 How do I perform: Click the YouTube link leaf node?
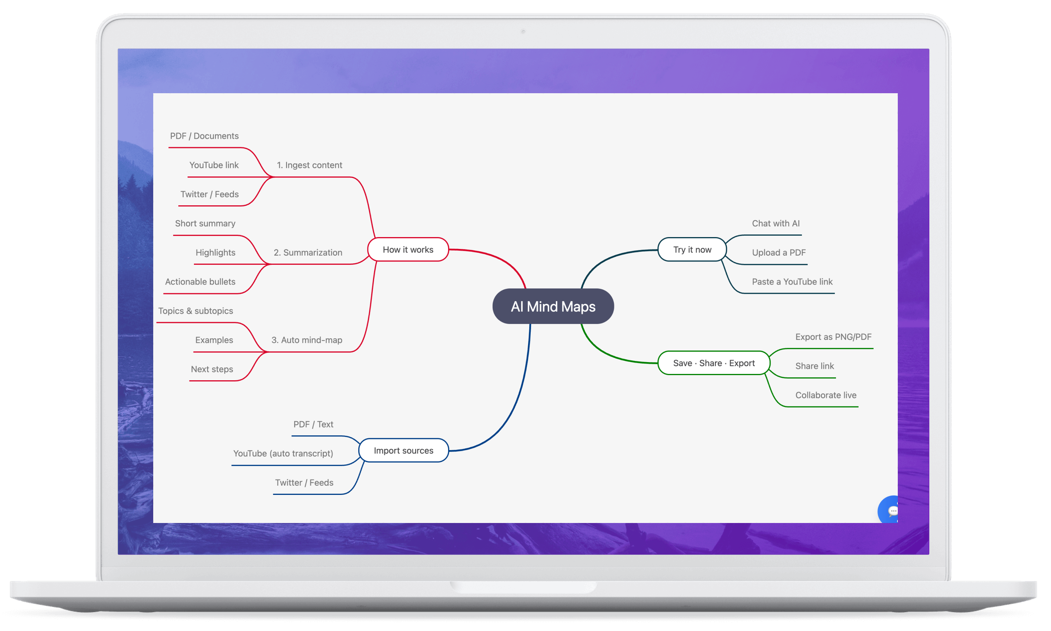[214, 165]
